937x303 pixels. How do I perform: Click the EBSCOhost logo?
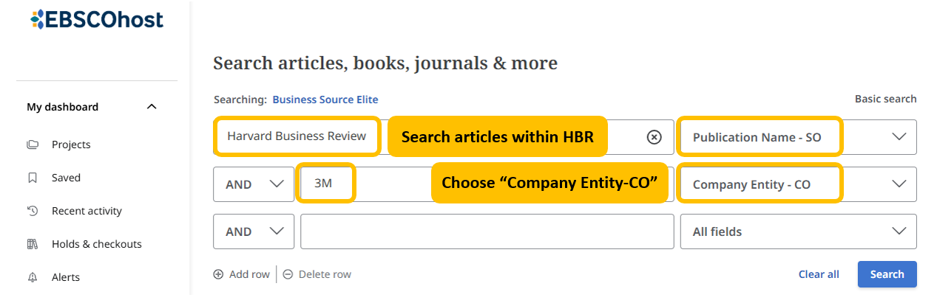[x=97, y=20]
